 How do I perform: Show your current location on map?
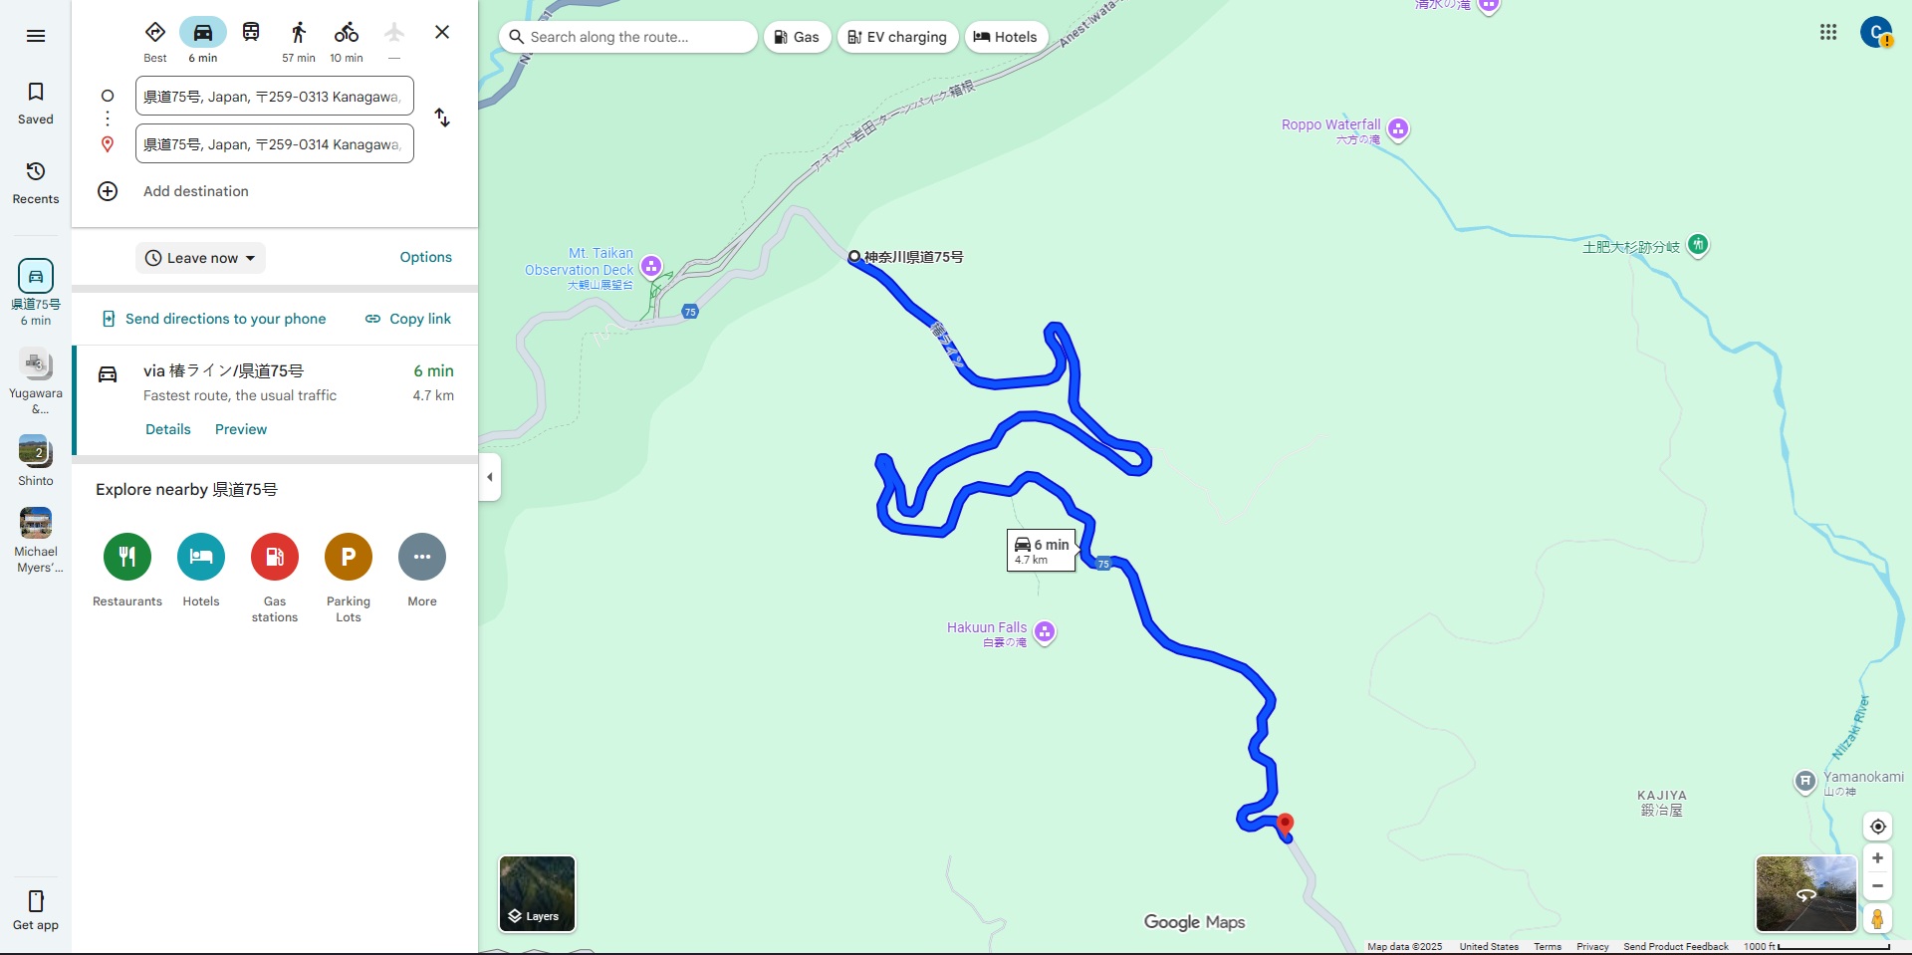[1877, 827]
